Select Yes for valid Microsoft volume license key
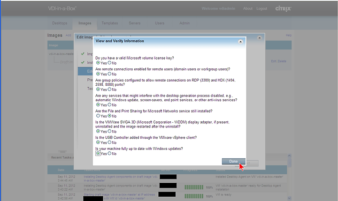This screenshot has height=201, width=338. pos(98,63)
